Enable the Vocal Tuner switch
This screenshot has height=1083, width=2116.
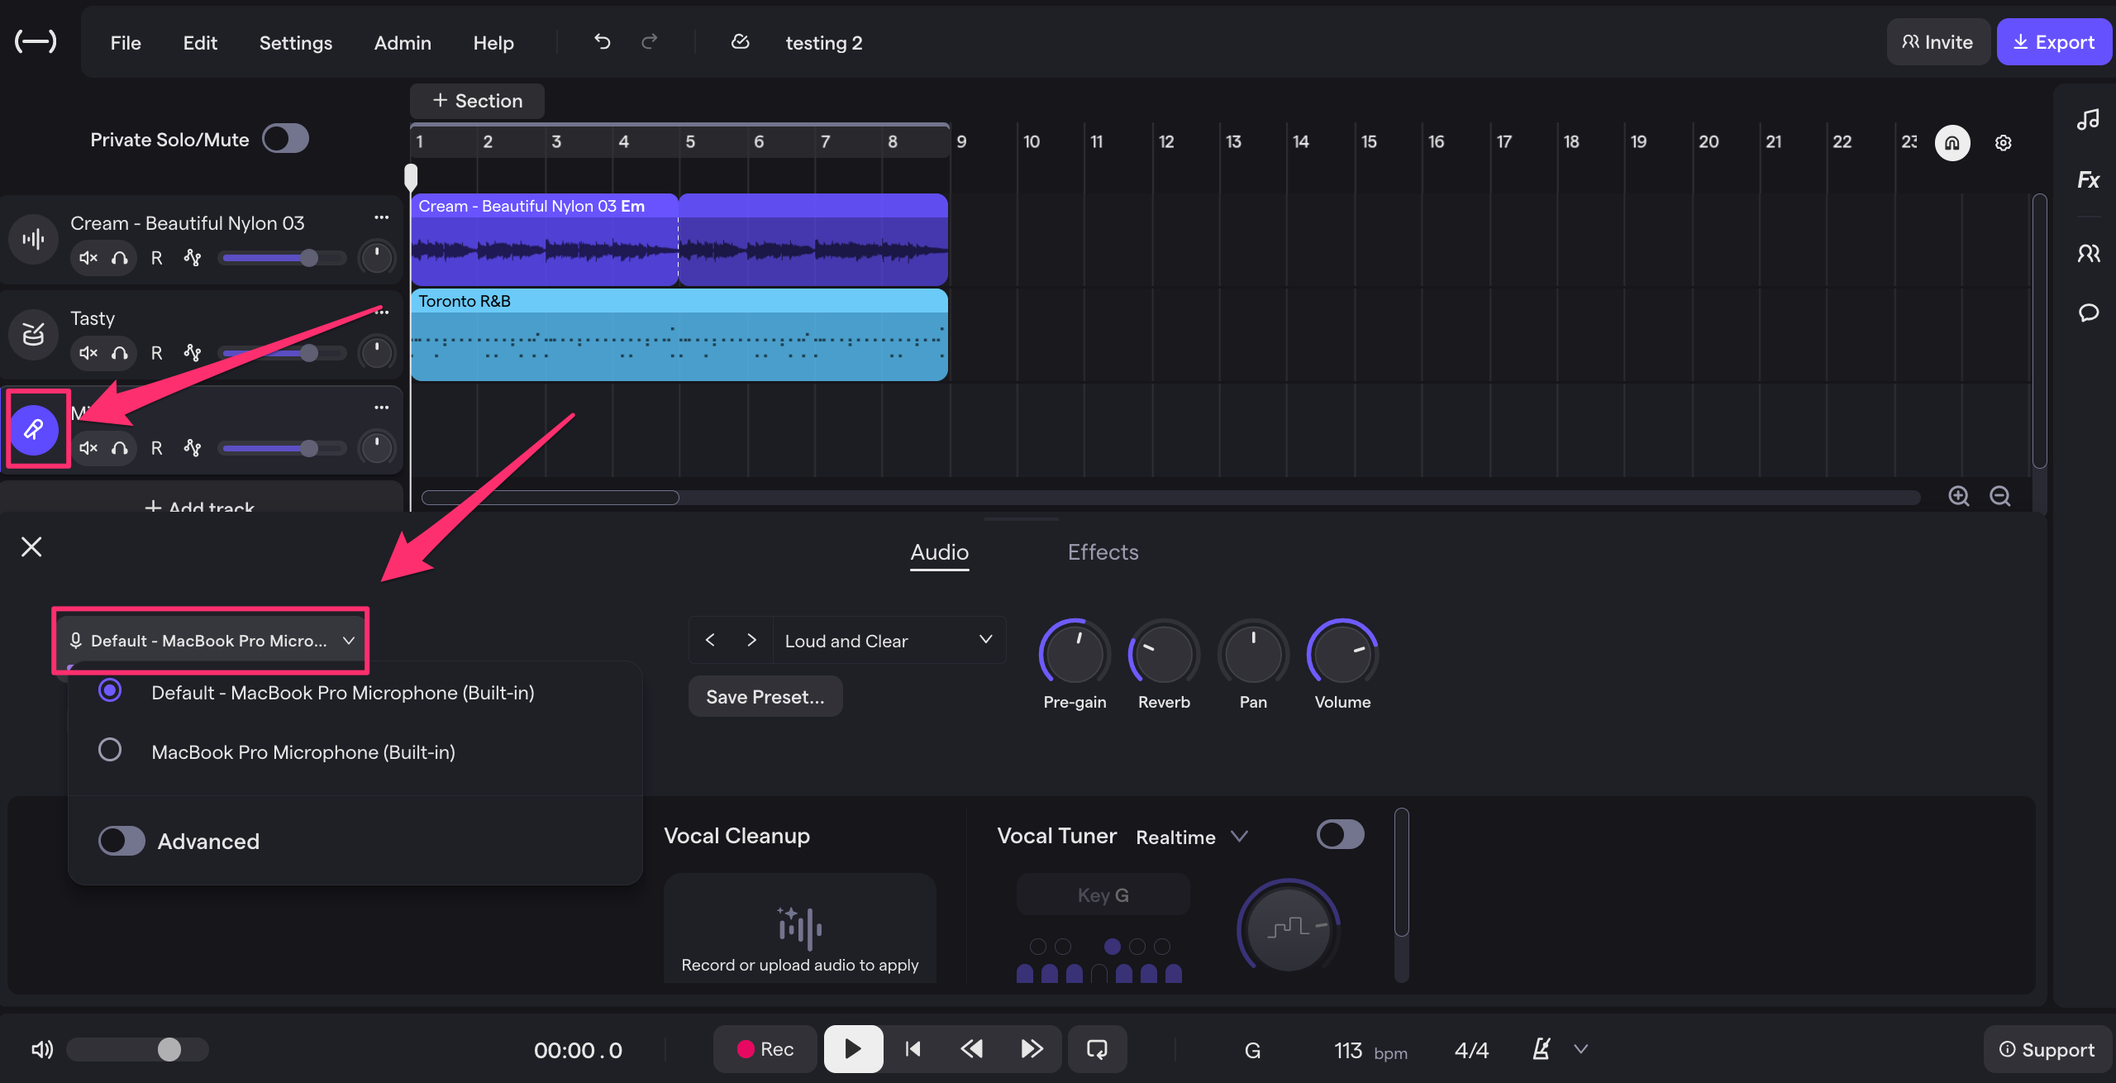tap(1340, 834)
